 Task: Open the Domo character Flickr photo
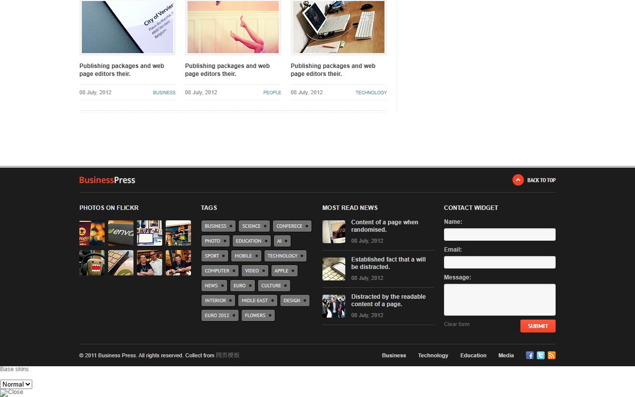(92, 263)
